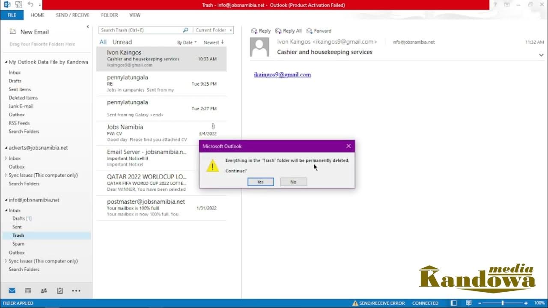
Task: Switch to Reading view icon in status bar
Action: pyautogui.click(x=469, y=303)
